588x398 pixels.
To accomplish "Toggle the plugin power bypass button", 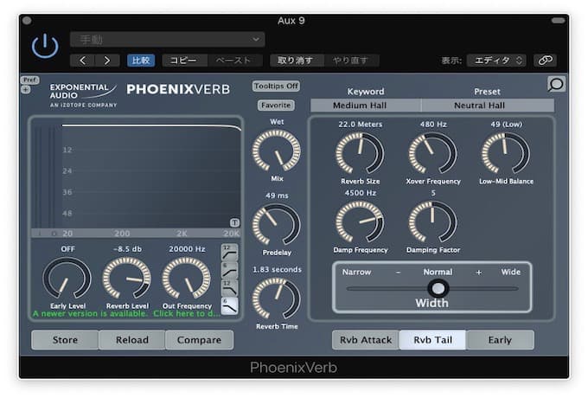I will click(x=45, y=46).
